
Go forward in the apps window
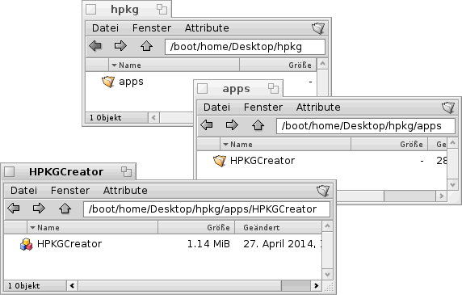click(x=232, y=125)
